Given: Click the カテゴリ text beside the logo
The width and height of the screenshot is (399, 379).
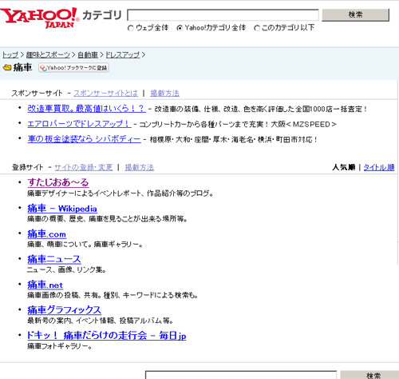Looking at the screenshot, I should coord(102,15).
